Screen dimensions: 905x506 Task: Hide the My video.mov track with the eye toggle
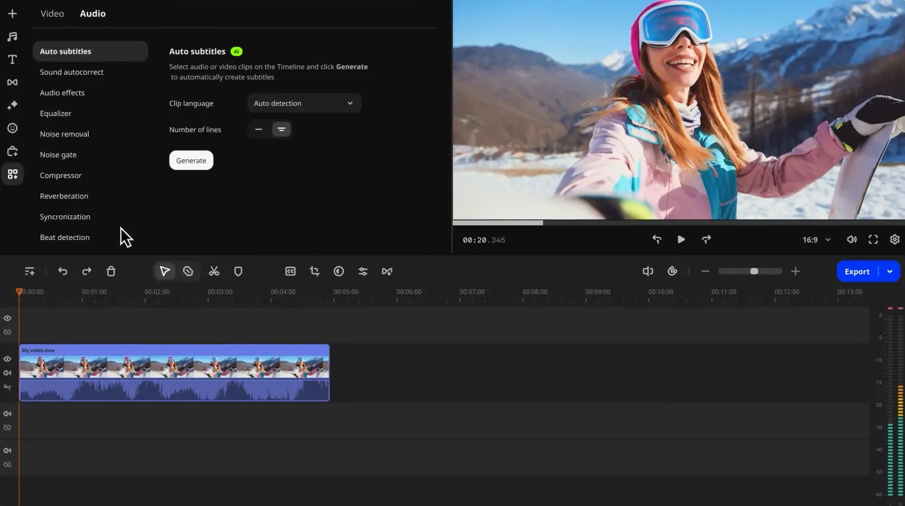point(7,358)
